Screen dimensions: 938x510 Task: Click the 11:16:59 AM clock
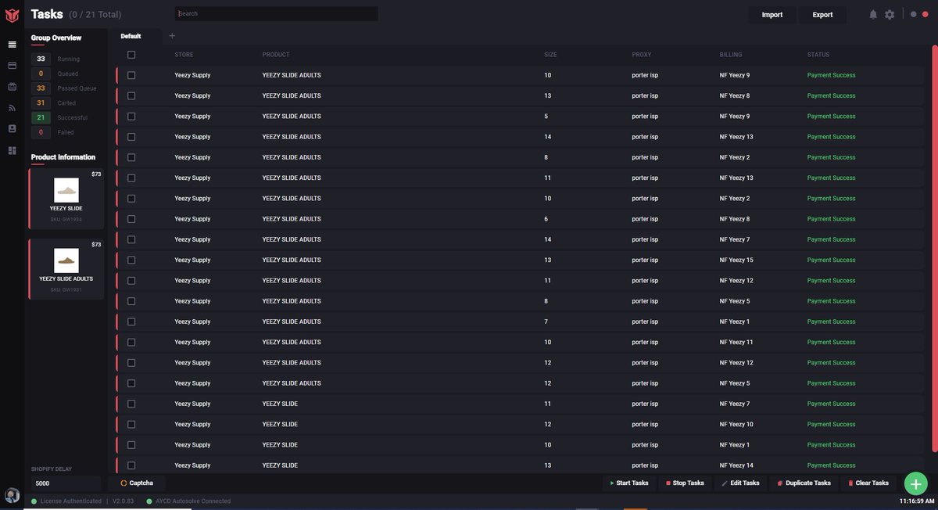(x=917, y=501)
